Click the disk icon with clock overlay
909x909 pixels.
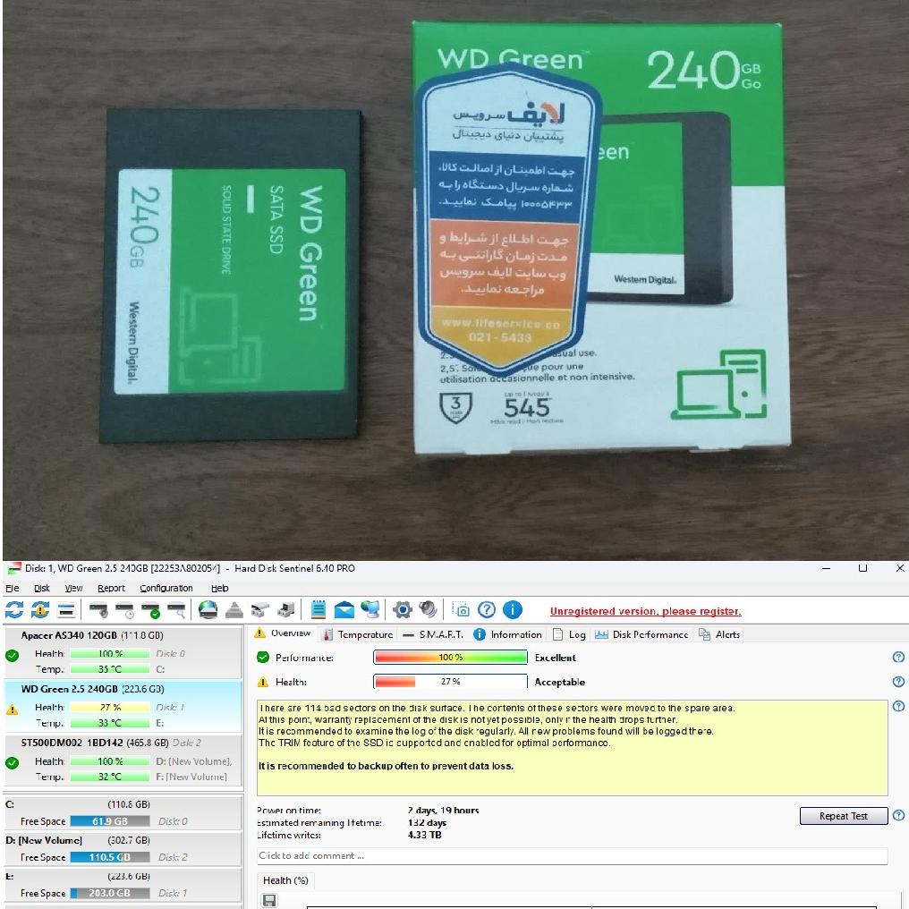(x=124, y=610)
